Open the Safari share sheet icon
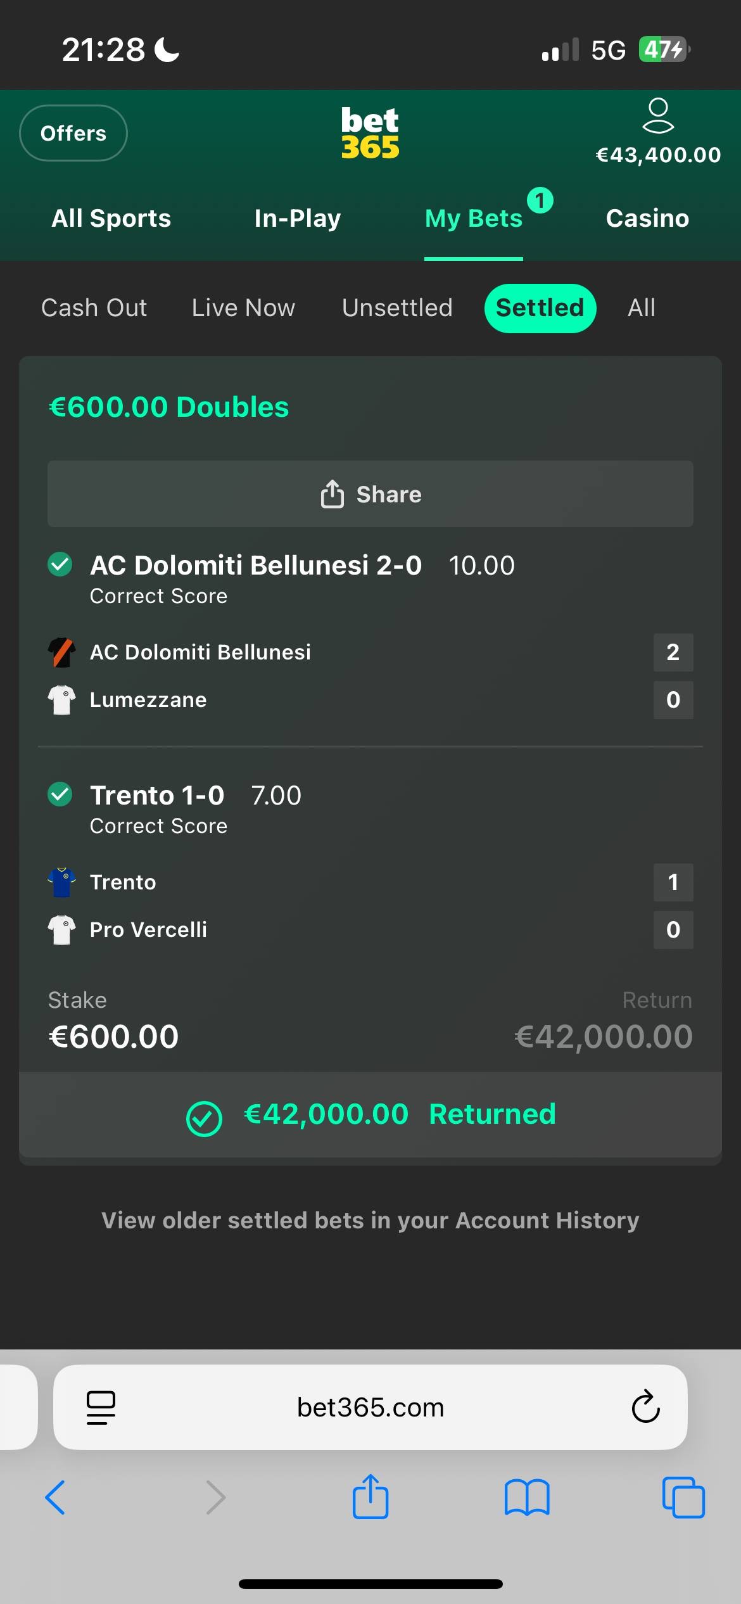741x1604 pixels. tap(370, 1496)
